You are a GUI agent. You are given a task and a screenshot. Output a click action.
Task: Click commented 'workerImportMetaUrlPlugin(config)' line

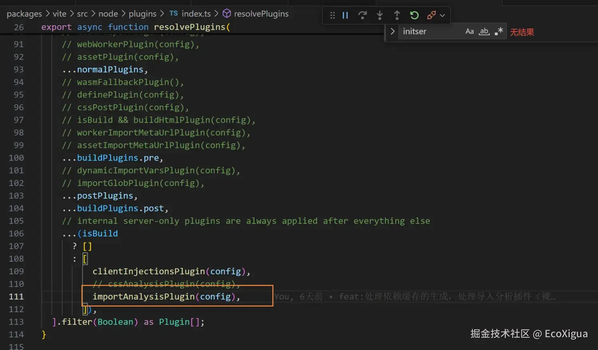click(x=156, y=133)
